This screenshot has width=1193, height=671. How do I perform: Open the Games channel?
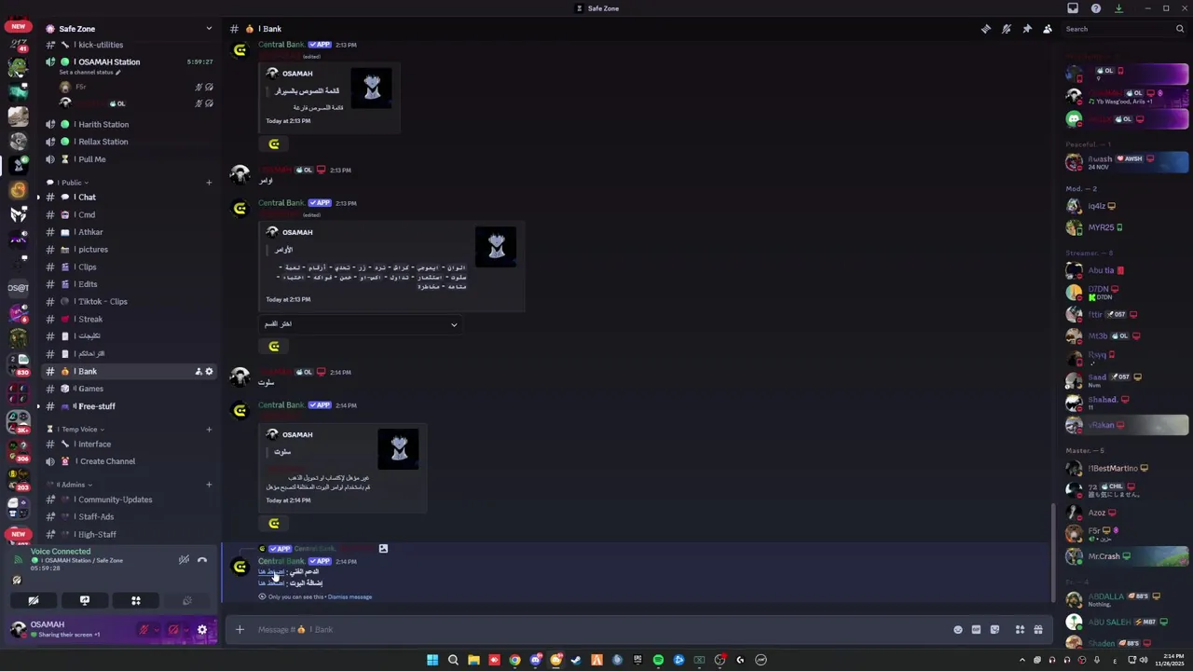(x=130, y=389)
